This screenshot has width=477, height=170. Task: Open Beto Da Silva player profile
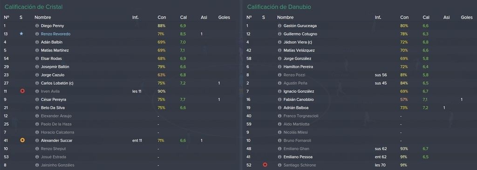pyautogui.click(x=53, y=108)
